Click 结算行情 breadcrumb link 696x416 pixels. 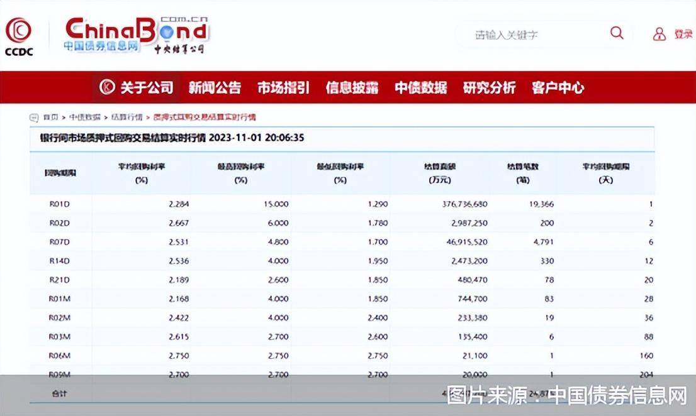coord(126,117)
